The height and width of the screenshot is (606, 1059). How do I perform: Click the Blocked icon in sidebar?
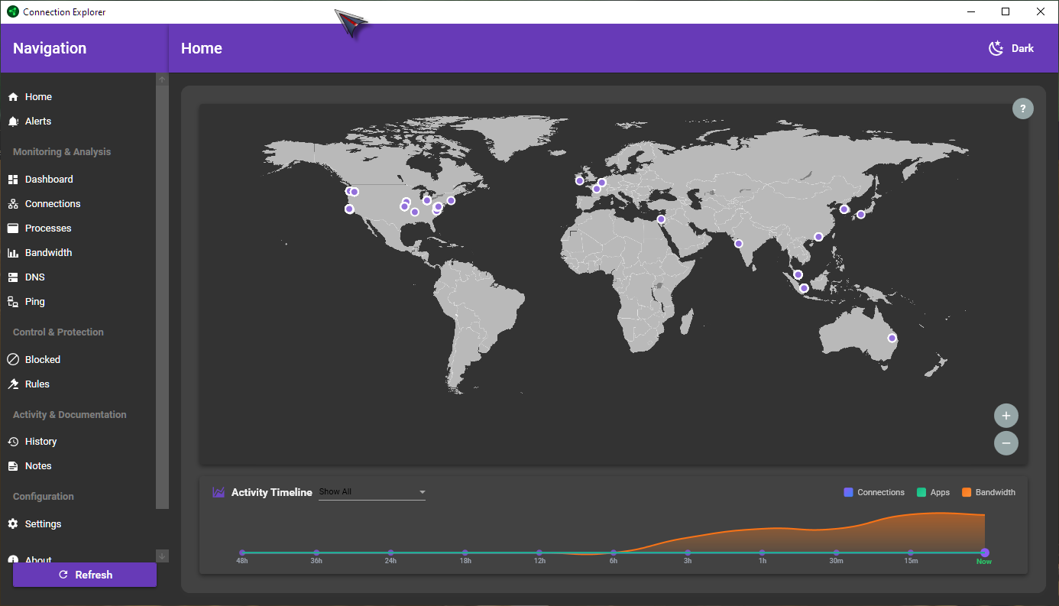point(13,360)
